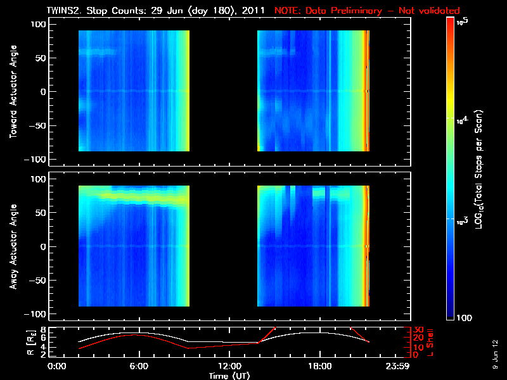This screenshot has height=380, width=507.
Task: Click the Time (UT) axis title
Action: tap(229, 376)
